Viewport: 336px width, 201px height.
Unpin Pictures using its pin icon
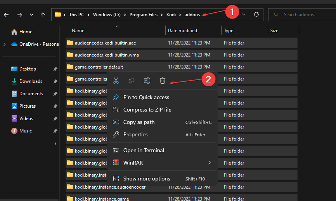point(55,106)
